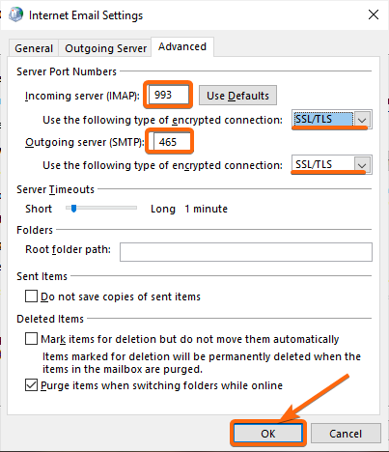
Task: Open the Outgoing Server tab
Action: point(105,48)
